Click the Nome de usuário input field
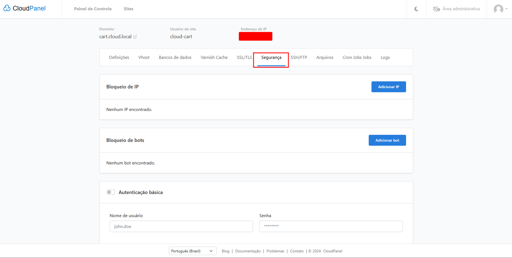Image resolution: width=512 pixels, height=258 pixels. pos(181,226)
